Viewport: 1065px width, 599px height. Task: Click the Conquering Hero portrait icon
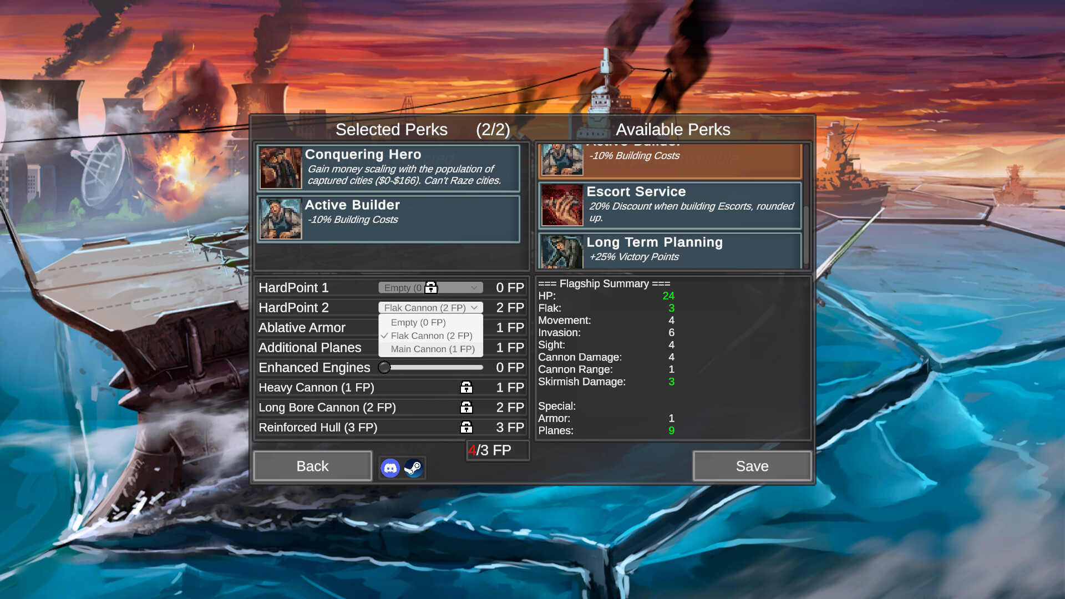[x=281, y=168]
